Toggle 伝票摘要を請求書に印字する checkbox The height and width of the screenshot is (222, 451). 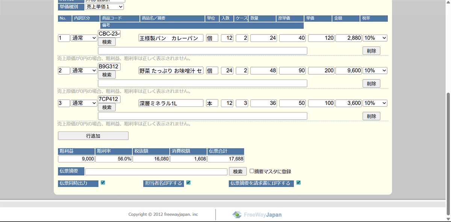[x=298, y=183]
